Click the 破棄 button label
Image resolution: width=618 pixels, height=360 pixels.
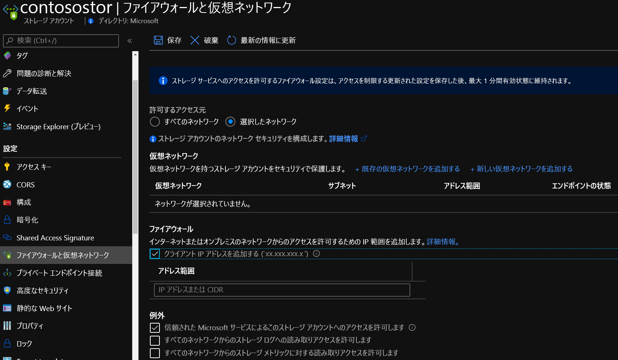(x=211, y=40)
